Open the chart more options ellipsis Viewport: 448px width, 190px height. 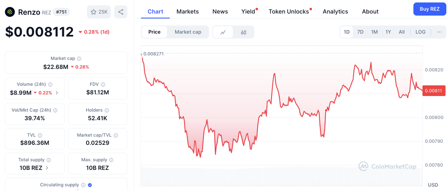click(439, 32)
